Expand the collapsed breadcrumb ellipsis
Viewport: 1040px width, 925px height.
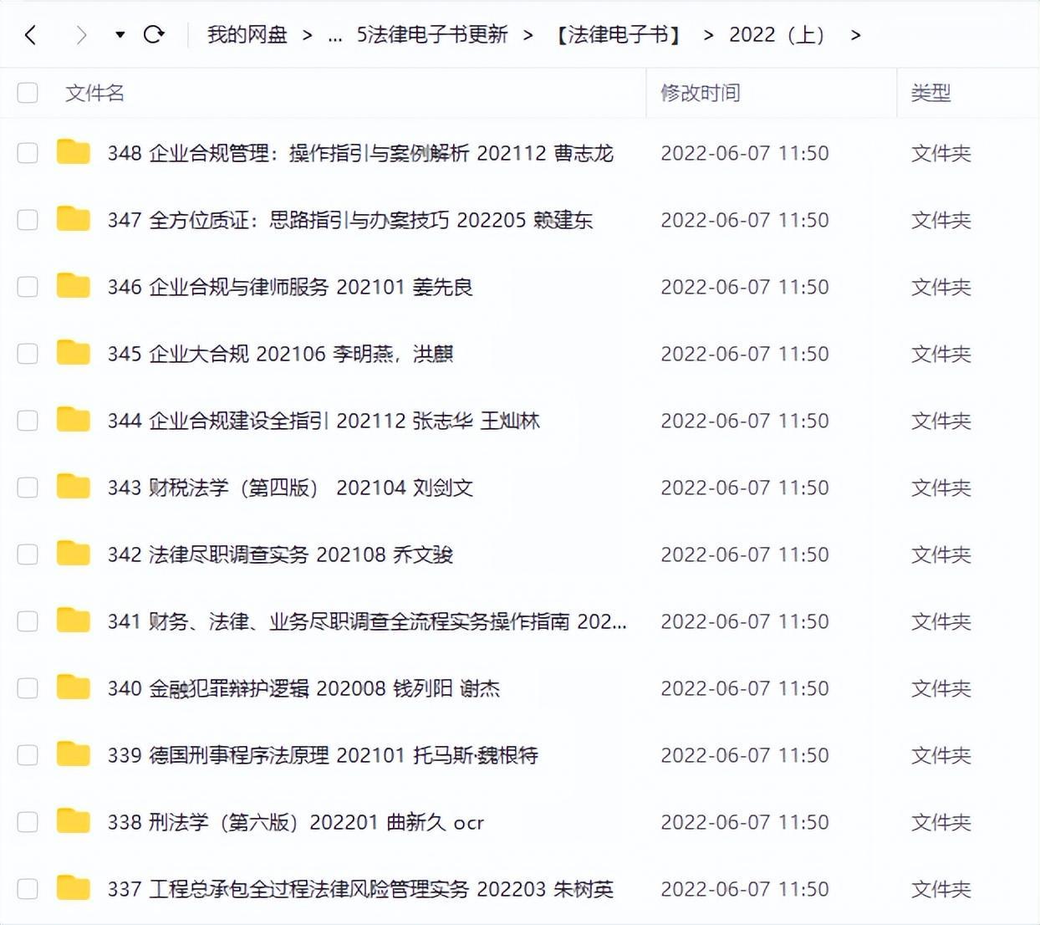(x=335, y=35)
